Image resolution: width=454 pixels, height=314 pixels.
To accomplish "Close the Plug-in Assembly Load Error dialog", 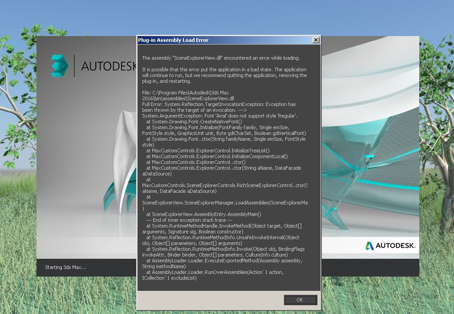I will (316, 40).
